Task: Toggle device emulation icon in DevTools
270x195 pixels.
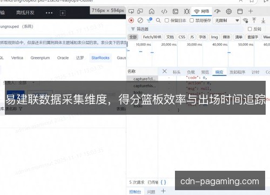Action: (140, 11)
